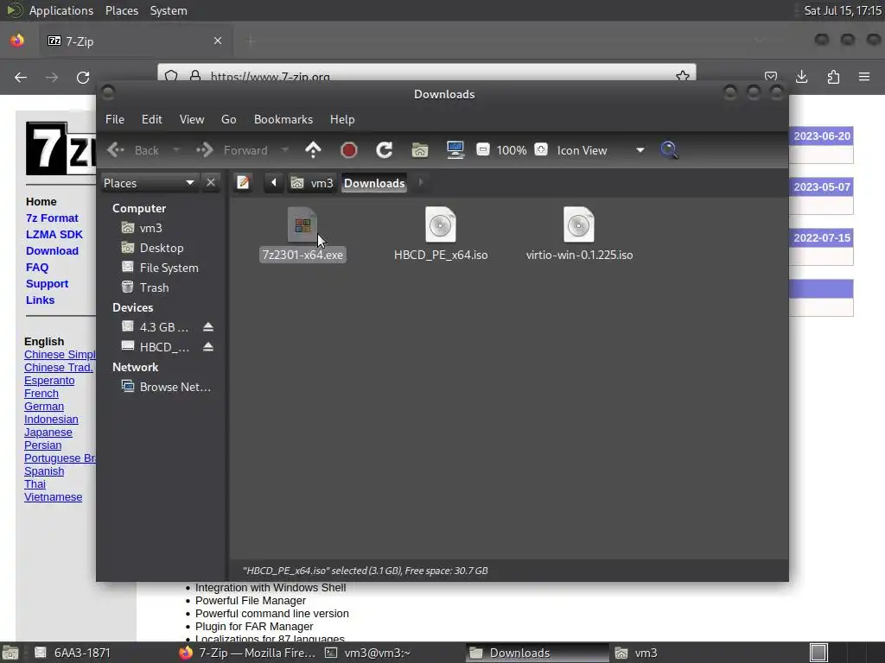Select the HBCD_PE_x64.iso disc image

[440, 225]
